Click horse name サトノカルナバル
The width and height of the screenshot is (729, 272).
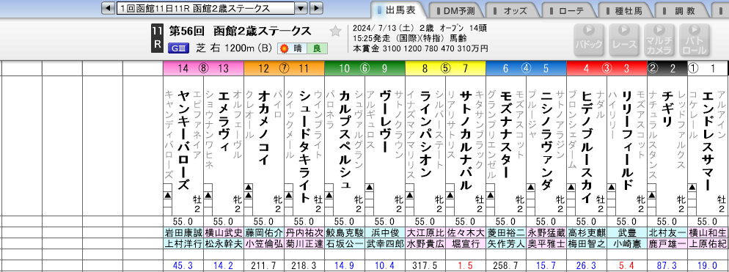tap(466, 139)
